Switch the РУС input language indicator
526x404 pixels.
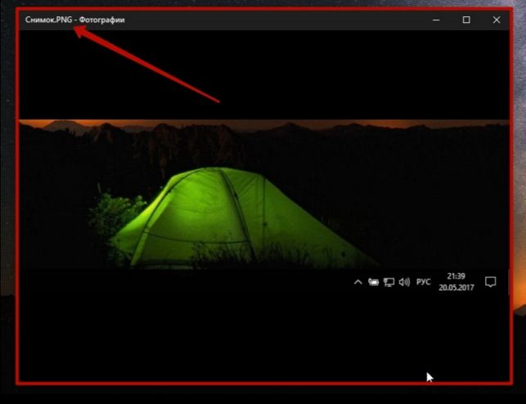click(x=424, y=282)
